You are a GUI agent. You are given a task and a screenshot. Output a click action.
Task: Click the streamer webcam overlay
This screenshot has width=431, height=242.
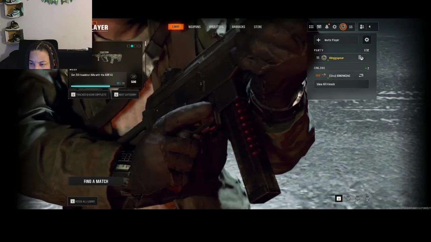(x=46, y=34)
